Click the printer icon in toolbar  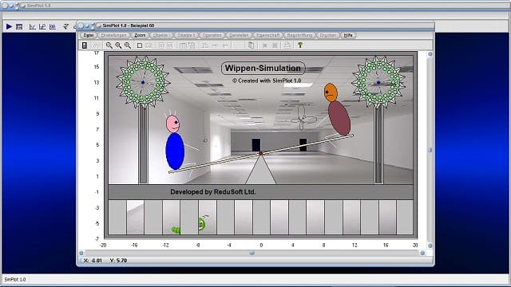point(287,45)
